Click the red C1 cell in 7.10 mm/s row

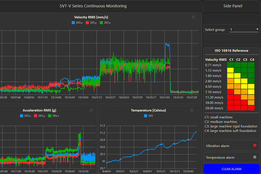pos(230,92)
